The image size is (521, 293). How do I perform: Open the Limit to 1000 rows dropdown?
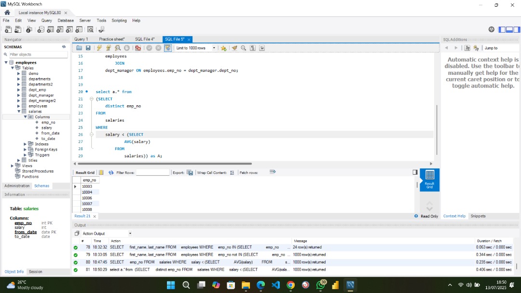click(x=214, y=48)
